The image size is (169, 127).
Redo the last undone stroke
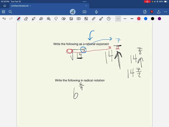pos(11,19)
